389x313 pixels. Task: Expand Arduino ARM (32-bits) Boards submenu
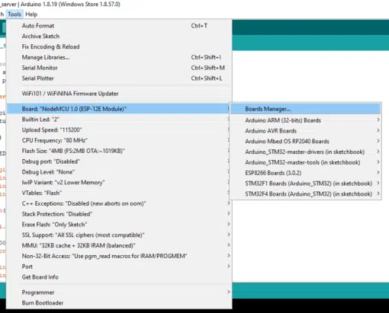coord(305,120)
